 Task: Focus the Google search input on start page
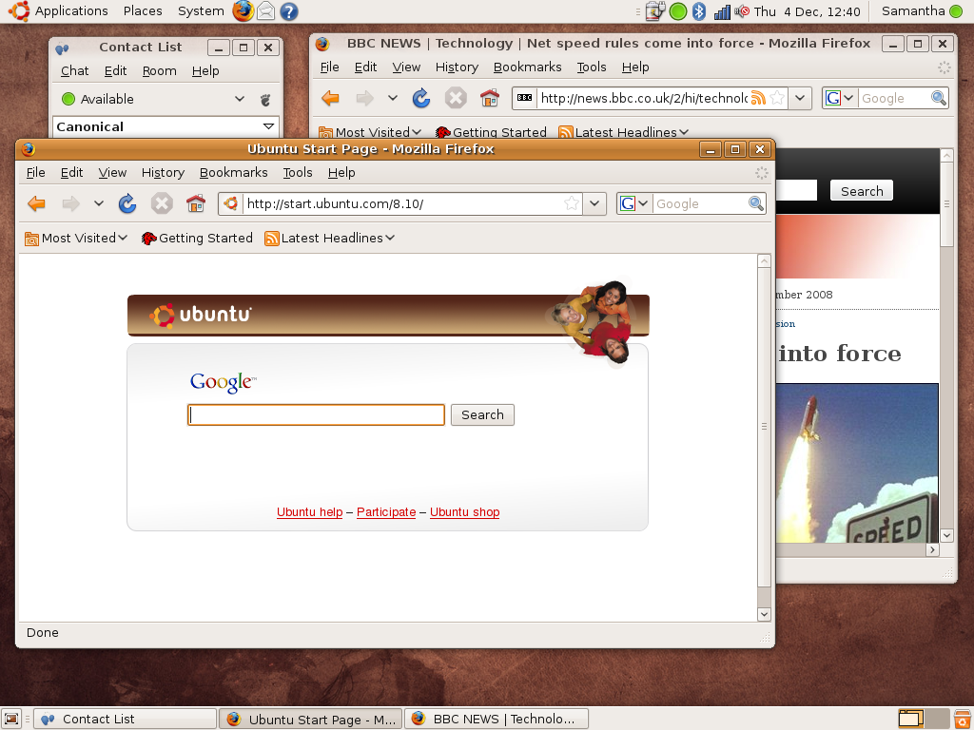[316, 414]
